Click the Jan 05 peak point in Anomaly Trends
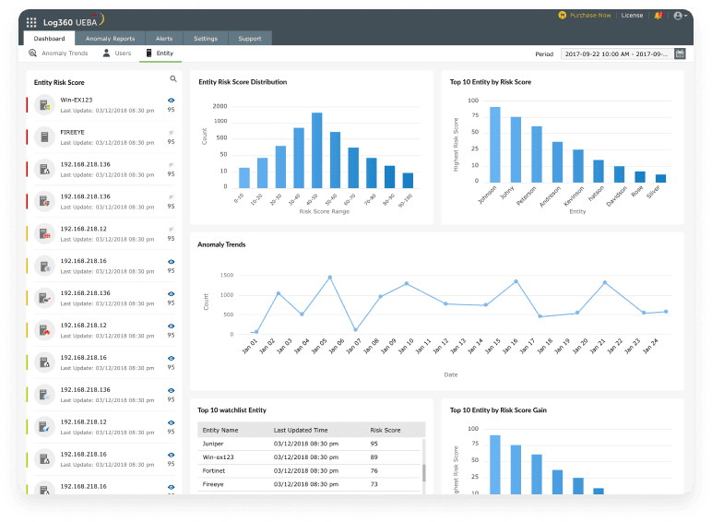This screenshot has width=712, height=522. [329, 278]
